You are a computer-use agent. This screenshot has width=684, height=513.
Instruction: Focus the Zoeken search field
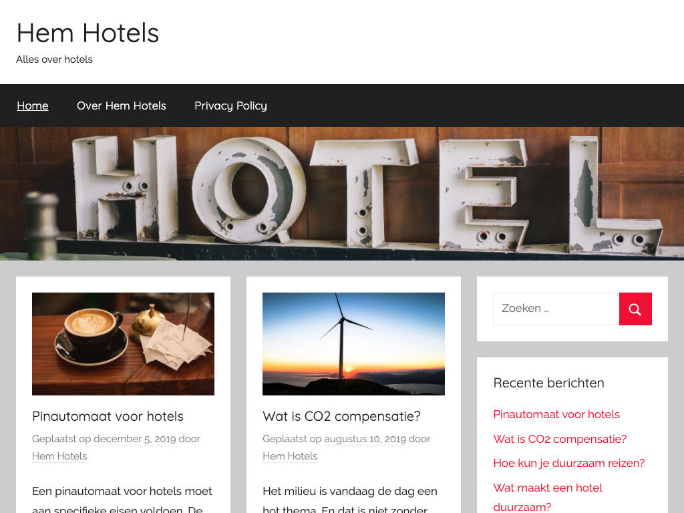pos(556,309)
